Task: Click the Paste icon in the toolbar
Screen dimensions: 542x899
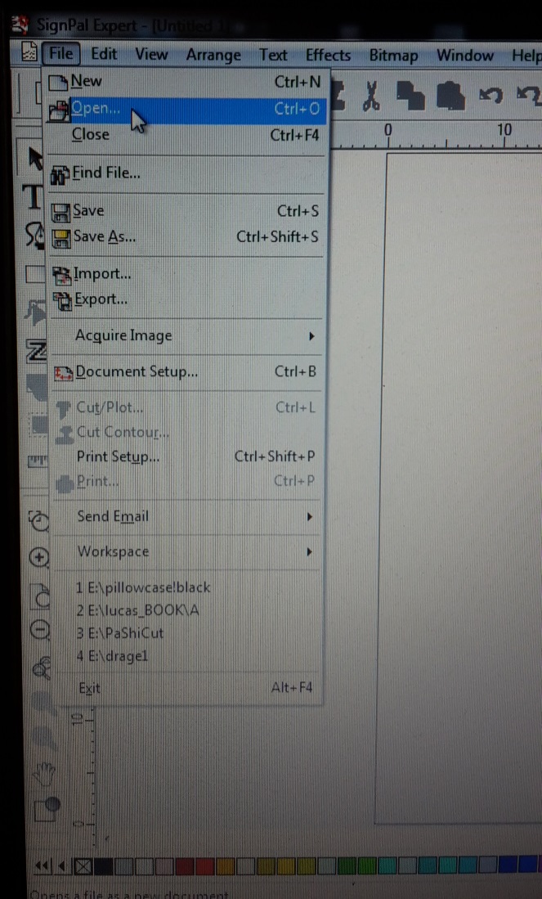Action: point(450,95)
